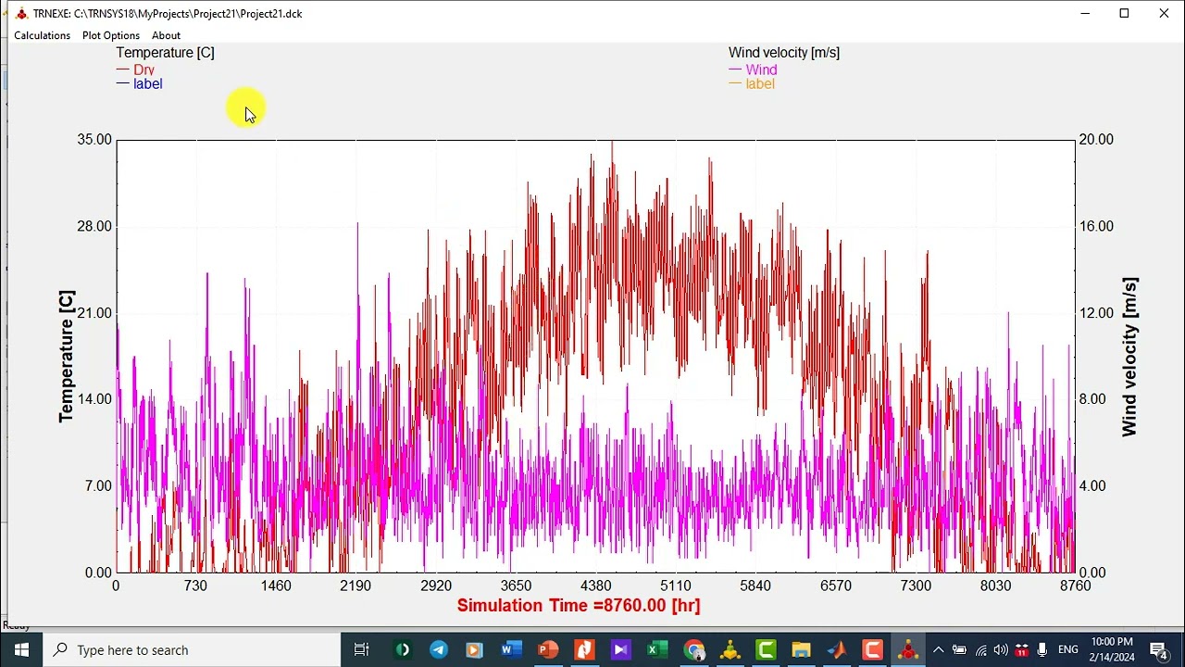Open the Calculations menu

(42, 35)
